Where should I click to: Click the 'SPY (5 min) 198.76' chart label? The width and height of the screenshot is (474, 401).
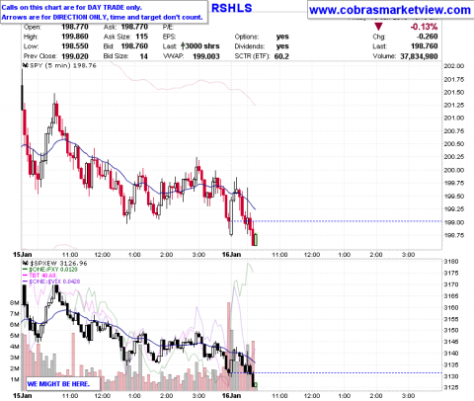(63, 65)
